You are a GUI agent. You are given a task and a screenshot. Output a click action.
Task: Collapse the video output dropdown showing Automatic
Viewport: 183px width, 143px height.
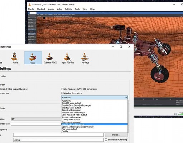click(x=95, y=98)
